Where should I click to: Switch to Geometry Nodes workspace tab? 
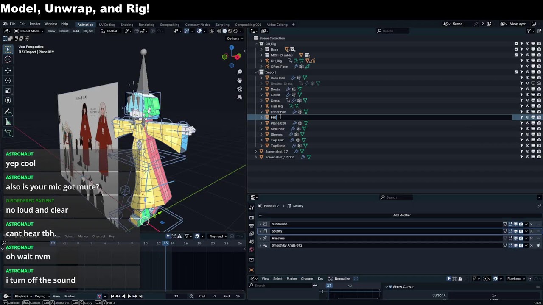click(x=197, y=25)
